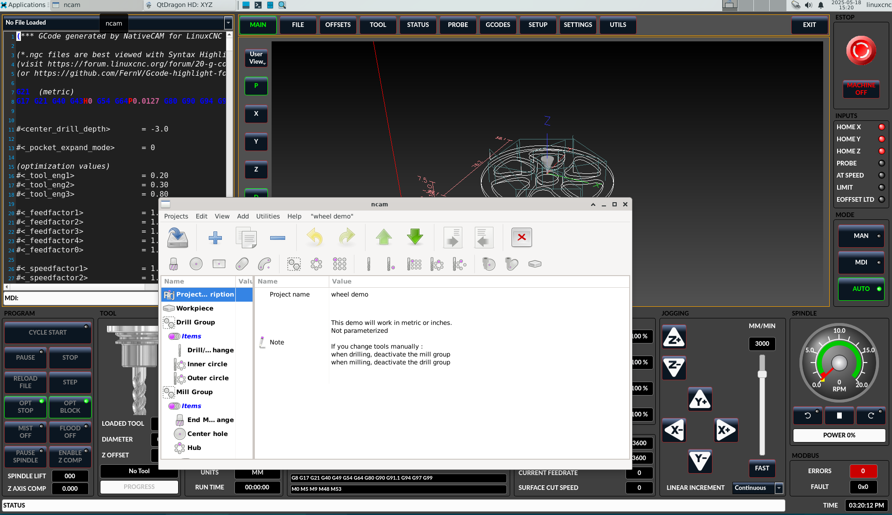The image size is (892, 515).
Task: Add an end mill tool change icon
Action: pyautogui.click(x=173, y=264)
